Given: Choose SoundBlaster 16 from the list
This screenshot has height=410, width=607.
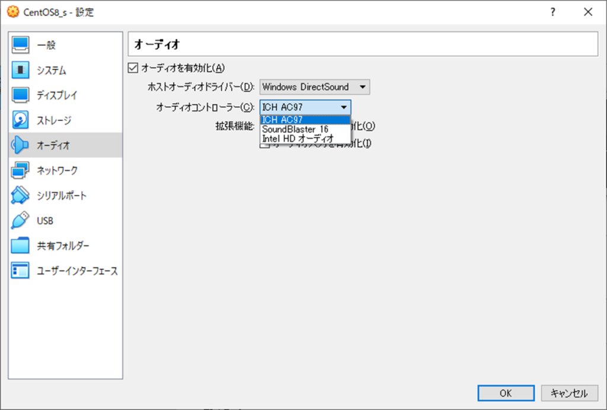Looking at the screenshot, I should (x=305, y=129).
